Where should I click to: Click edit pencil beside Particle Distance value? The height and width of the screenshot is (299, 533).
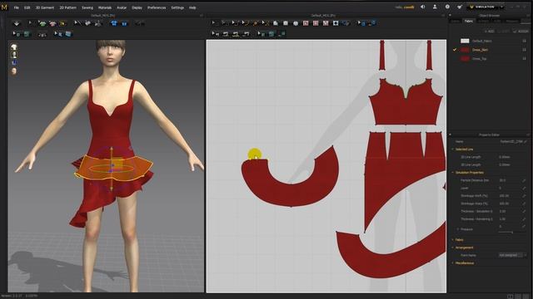(x=524, y=180)
